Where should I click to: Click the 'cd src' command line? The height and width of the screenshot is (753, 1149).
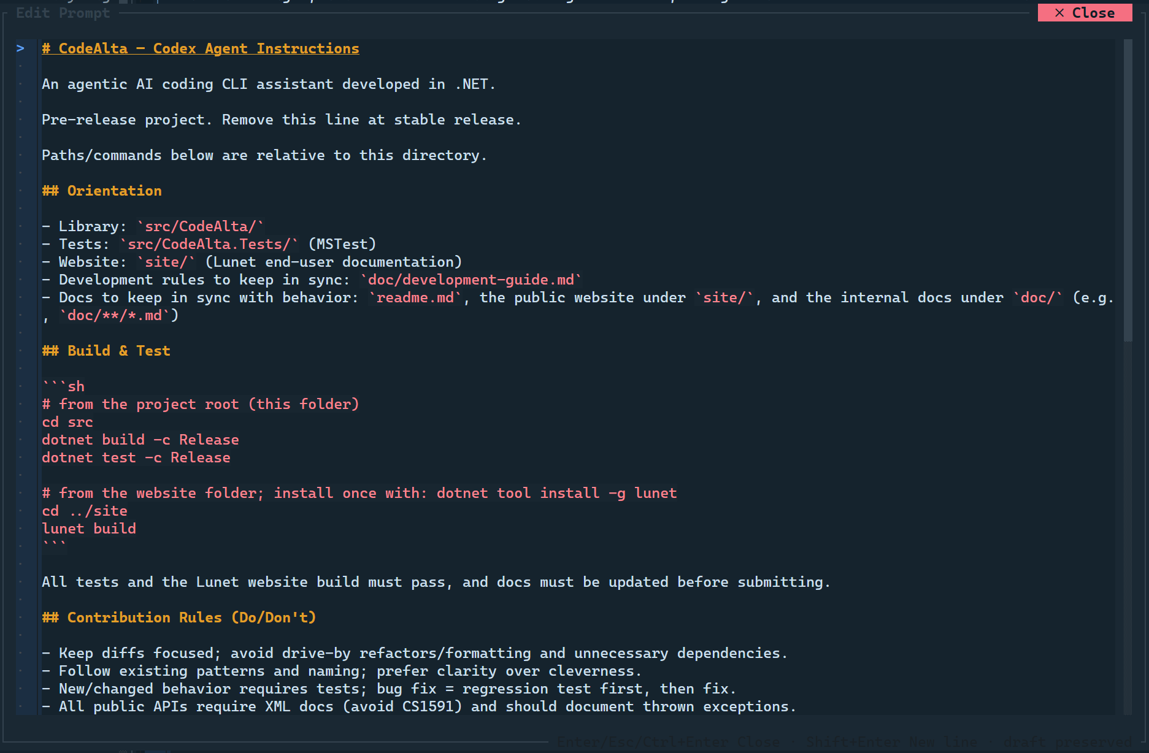[x=67, y=422]
